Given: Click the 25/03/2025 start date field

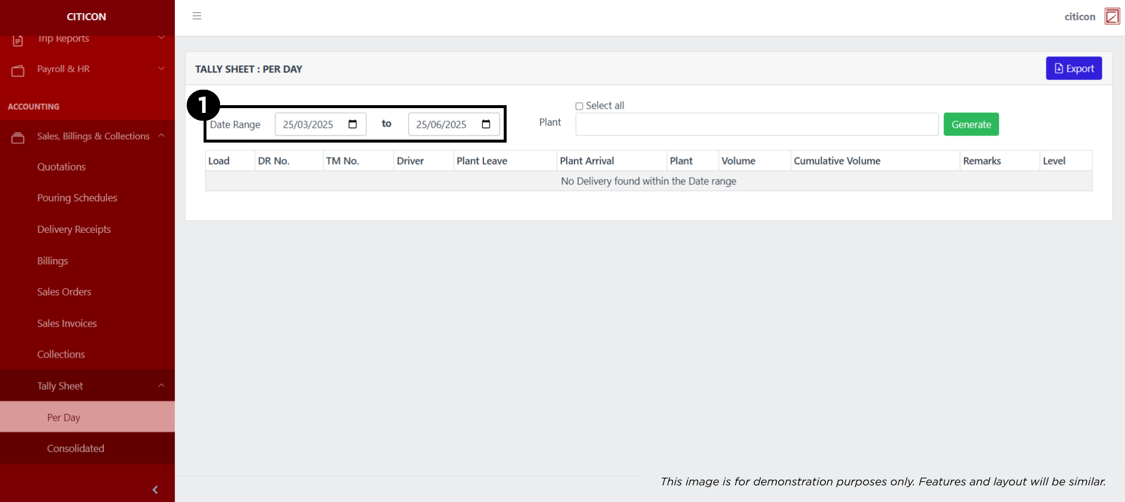Looking at the screenshot, I should point(309,124).
